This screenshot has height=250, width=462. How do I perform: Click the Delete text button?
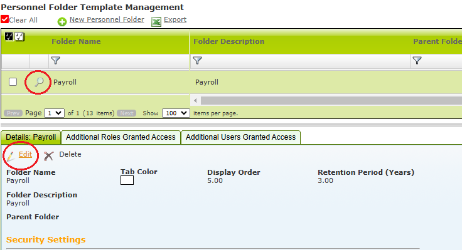coord(70,154)
